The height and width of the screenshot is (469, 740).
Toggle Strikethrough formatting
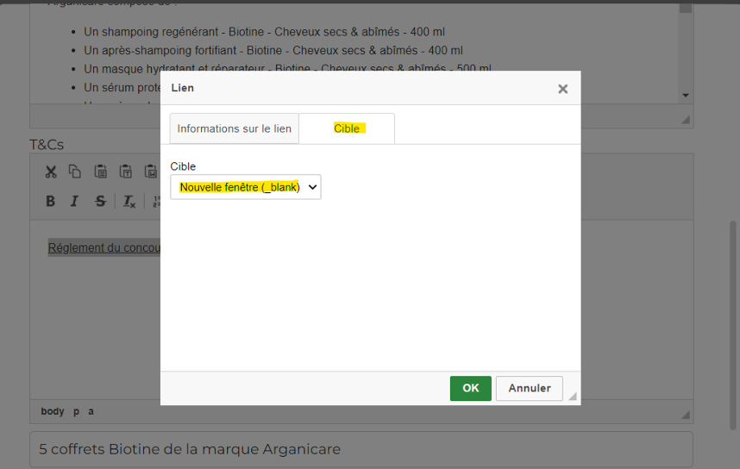tap(100, 201)
